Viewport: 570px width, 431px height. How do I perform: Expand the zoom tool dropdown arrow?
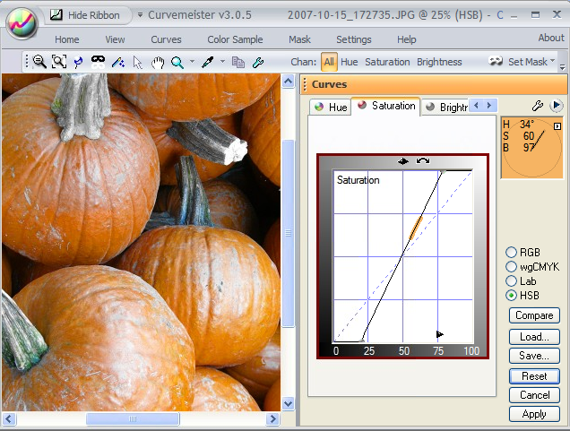pyautogui.click(x=192, y=62)
